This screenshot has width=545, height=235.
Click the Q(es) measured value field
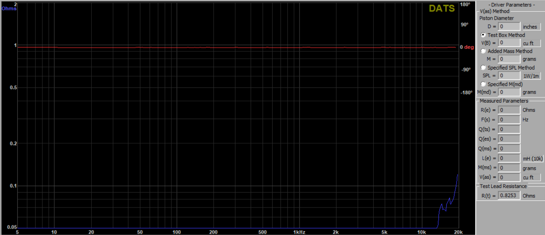pos(509,139)
